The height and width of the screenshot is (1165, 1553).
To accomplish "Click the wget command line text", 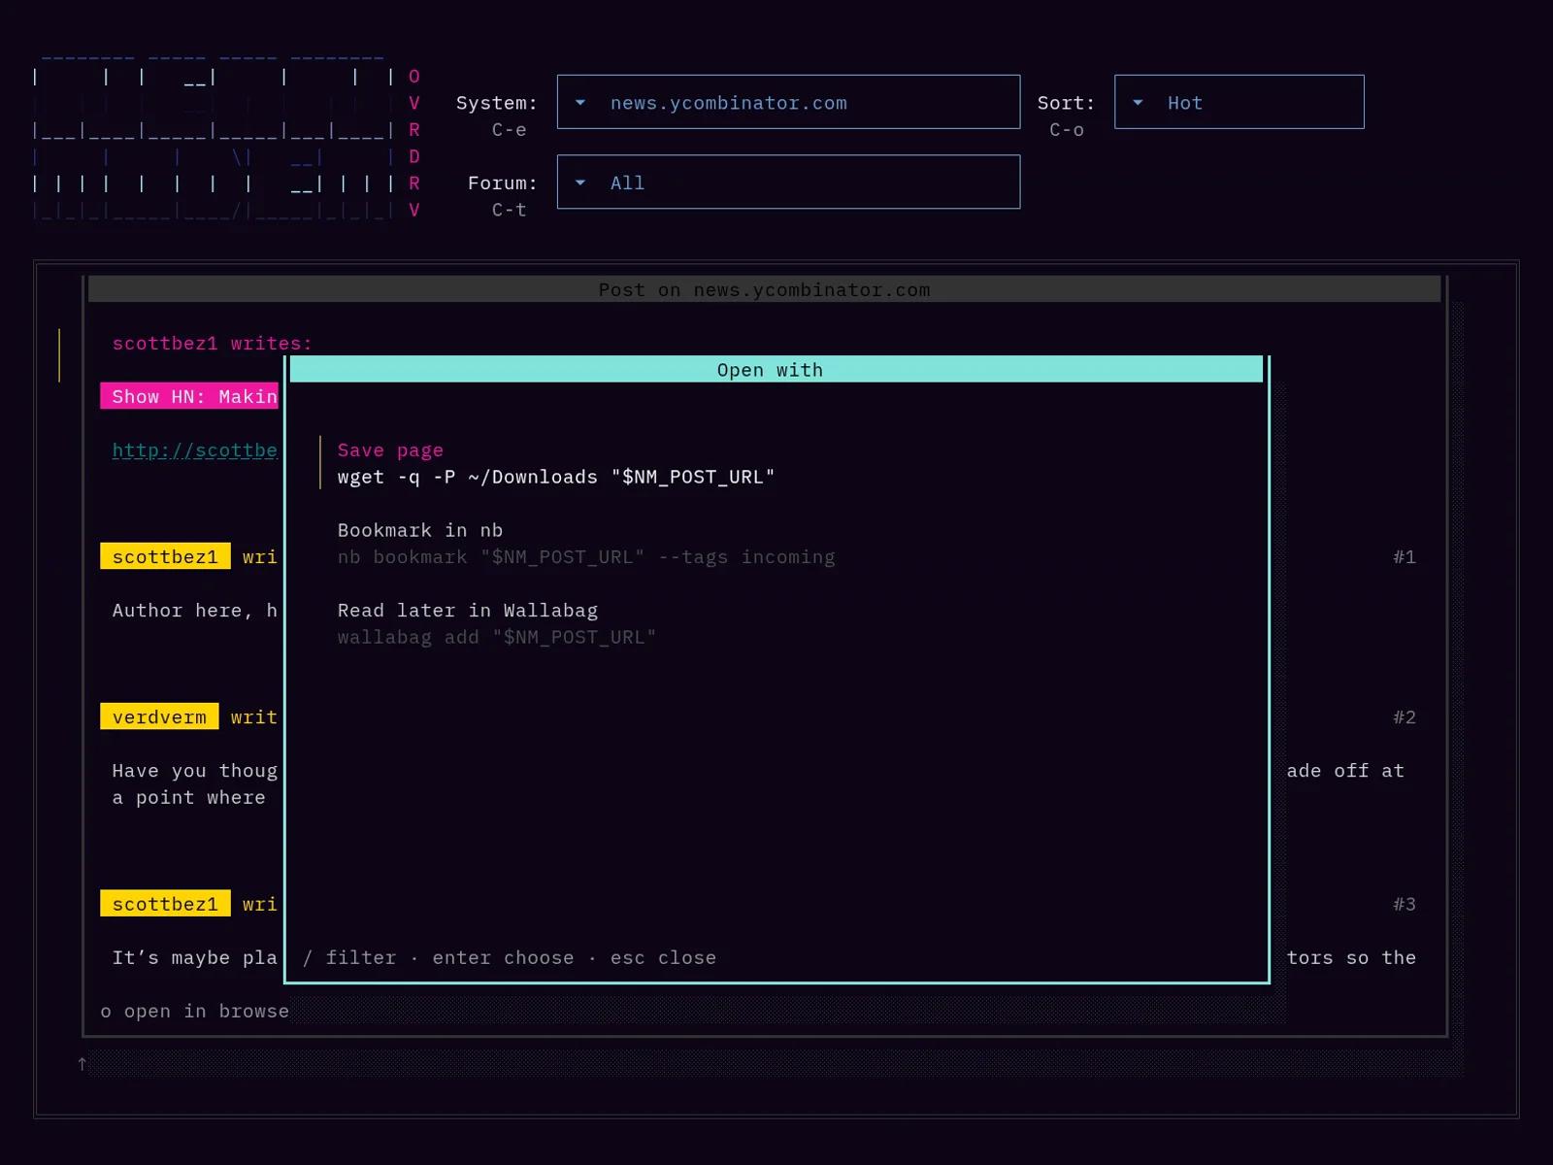I will pos(556,477).
